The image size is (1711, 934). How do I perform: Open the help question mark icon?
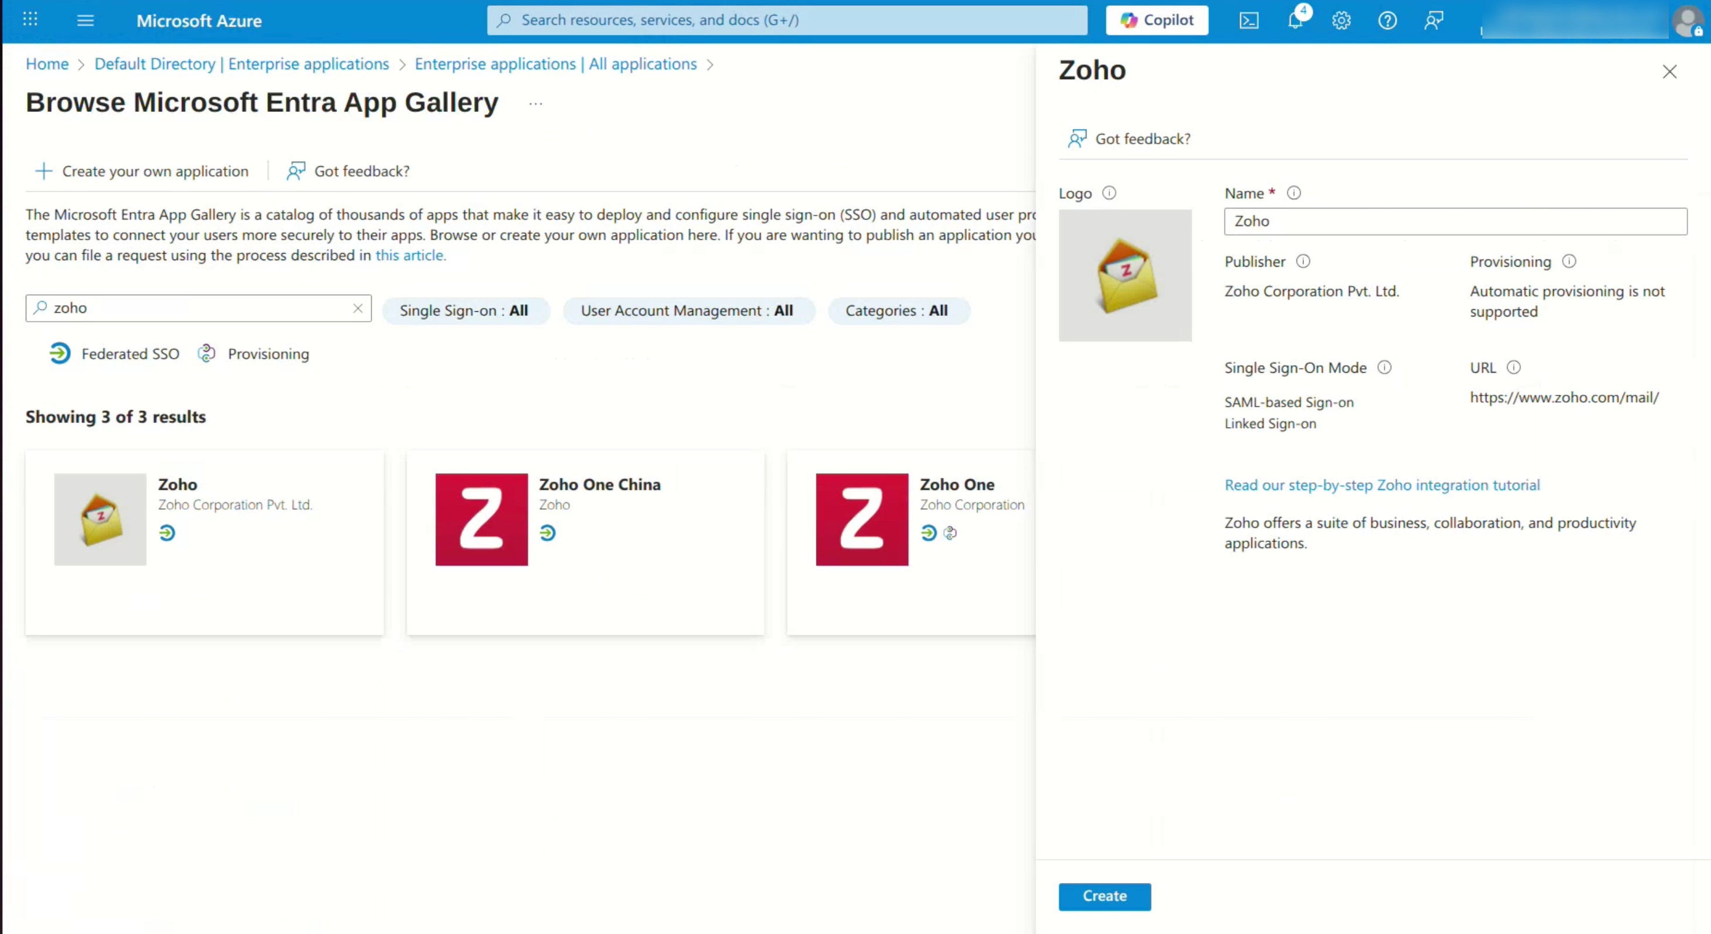[1387, 21]
